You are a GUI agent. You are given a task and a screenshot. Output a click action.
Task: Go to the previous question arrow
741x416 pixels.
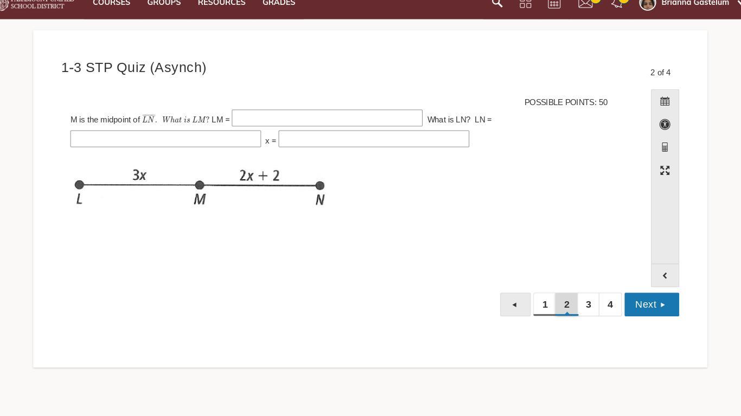click(x=515, y=304)
